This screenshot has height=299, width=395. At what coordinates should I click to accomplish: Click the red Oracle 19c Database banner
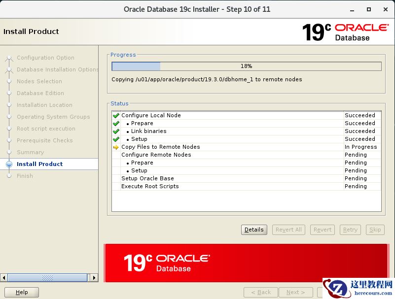tap(246, 263)
